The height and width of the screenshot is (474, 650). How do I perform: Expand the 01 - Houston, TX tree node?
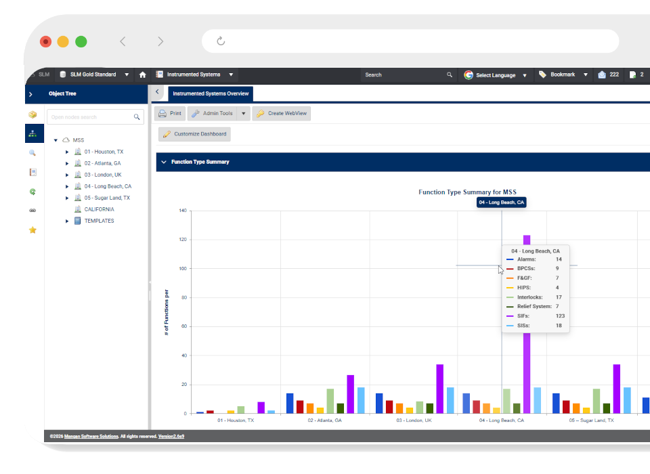pyautogui.click(x=67, y=152)
